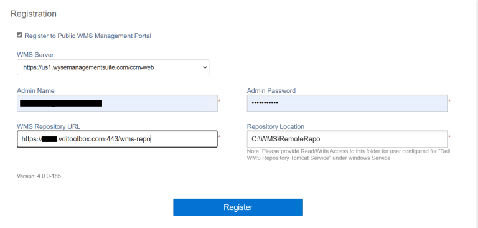
Task: Click the 'Register to Public WMS Management Portal' label
Action: 88,36
